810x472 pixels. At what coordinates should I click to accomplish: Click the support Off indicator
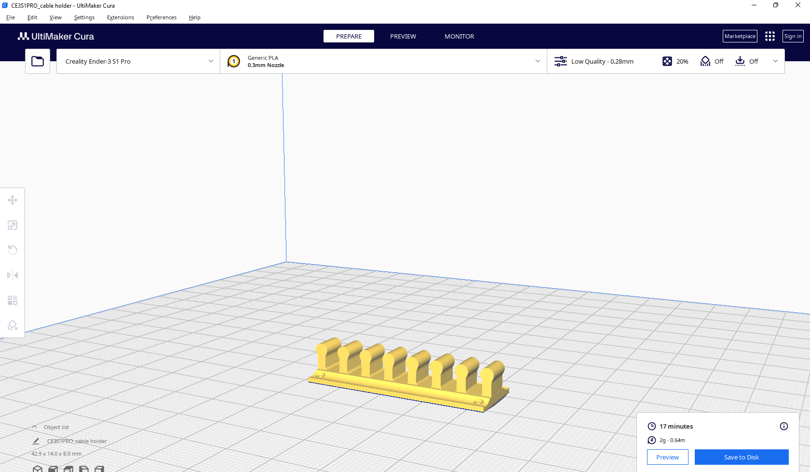pos(712,61)
